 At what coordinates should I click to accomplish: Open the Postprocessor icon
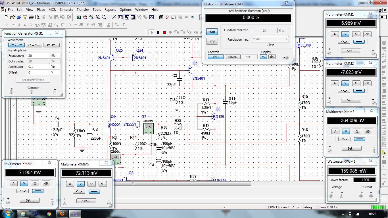click(161, 17)
